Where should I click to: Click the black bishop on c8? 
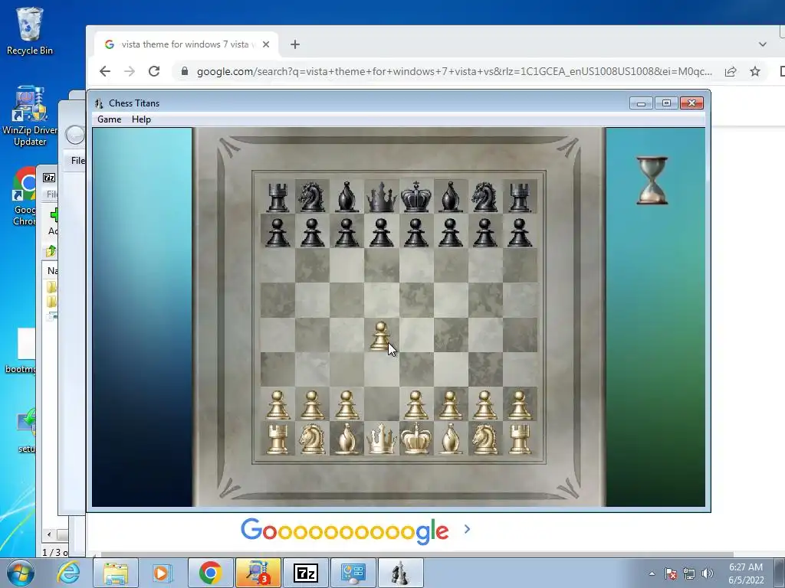click(x=347, y=197)
